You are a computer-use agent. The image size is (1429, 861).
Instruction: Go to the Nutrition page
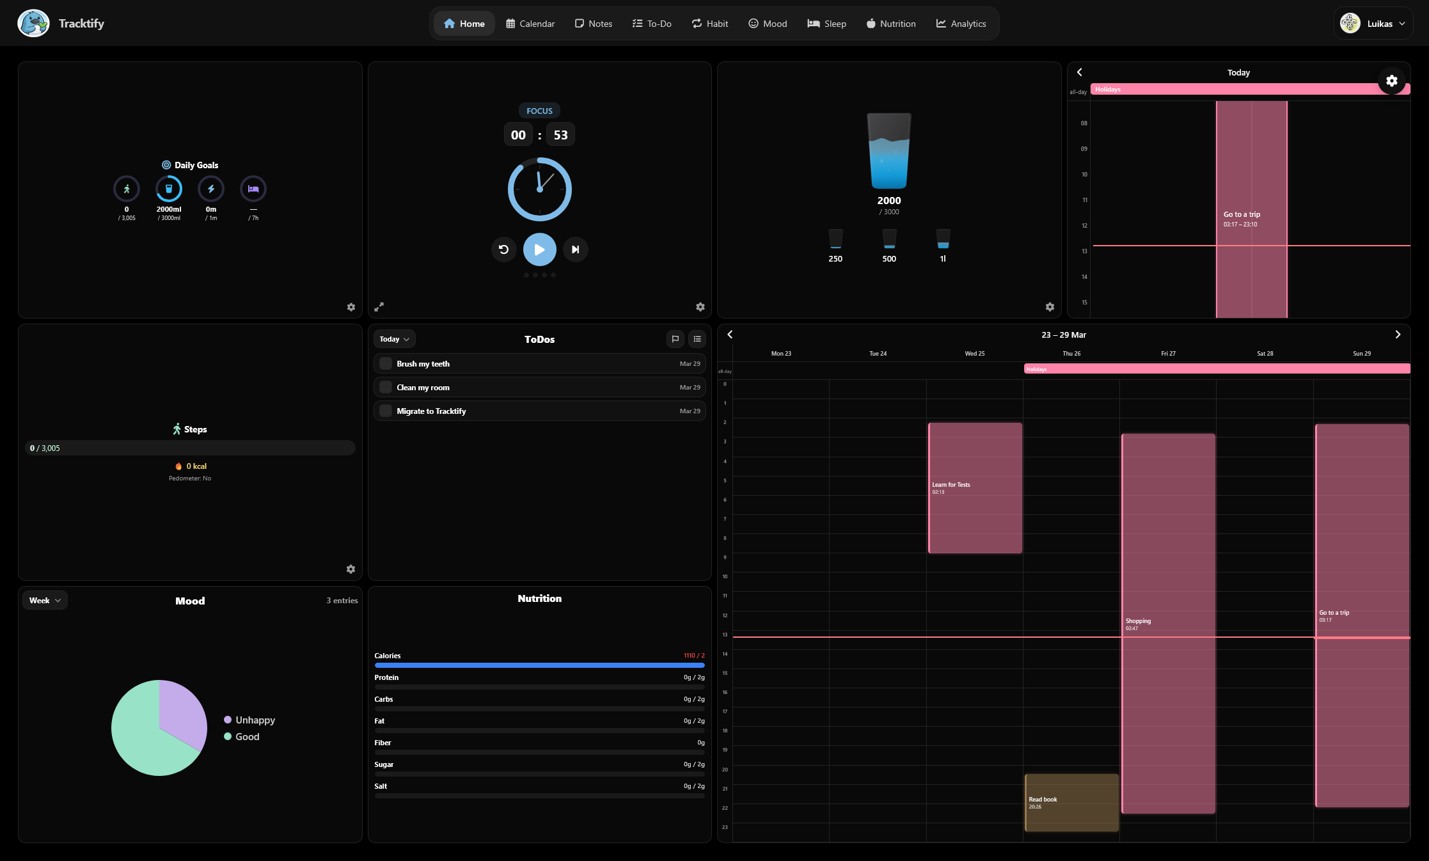click(x=891, y=24)
